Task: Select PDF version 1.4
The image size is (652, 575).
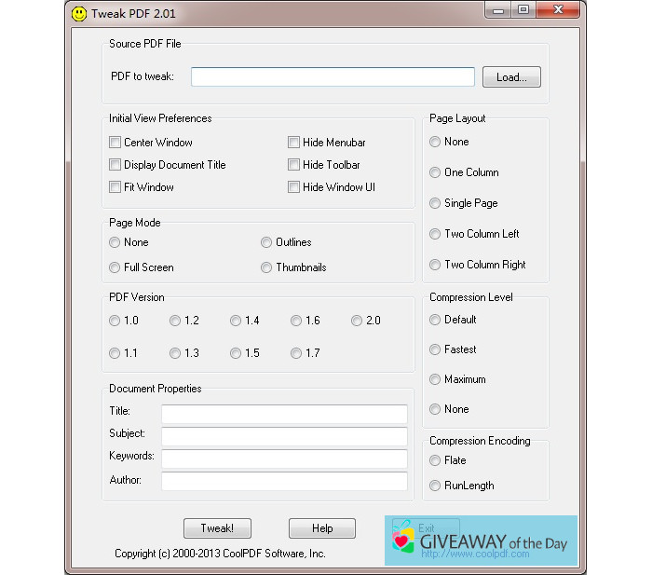Action: click(x=236, y=321)
